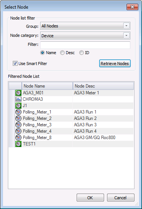The width and height of the screenshot is (142, 209).
Task: Select the Polling_Meter_1 node name
Action: coord(37,112)
